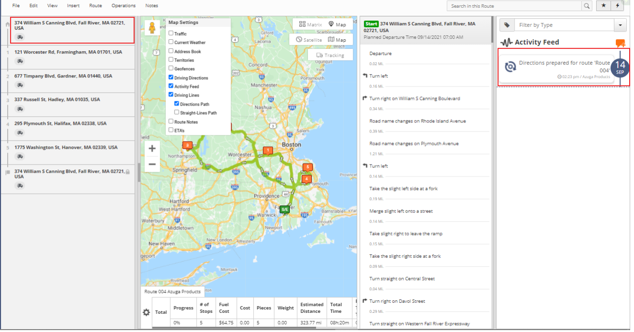
Task: Enable the ETA's checkbox
Action: (x=171, y=130)
